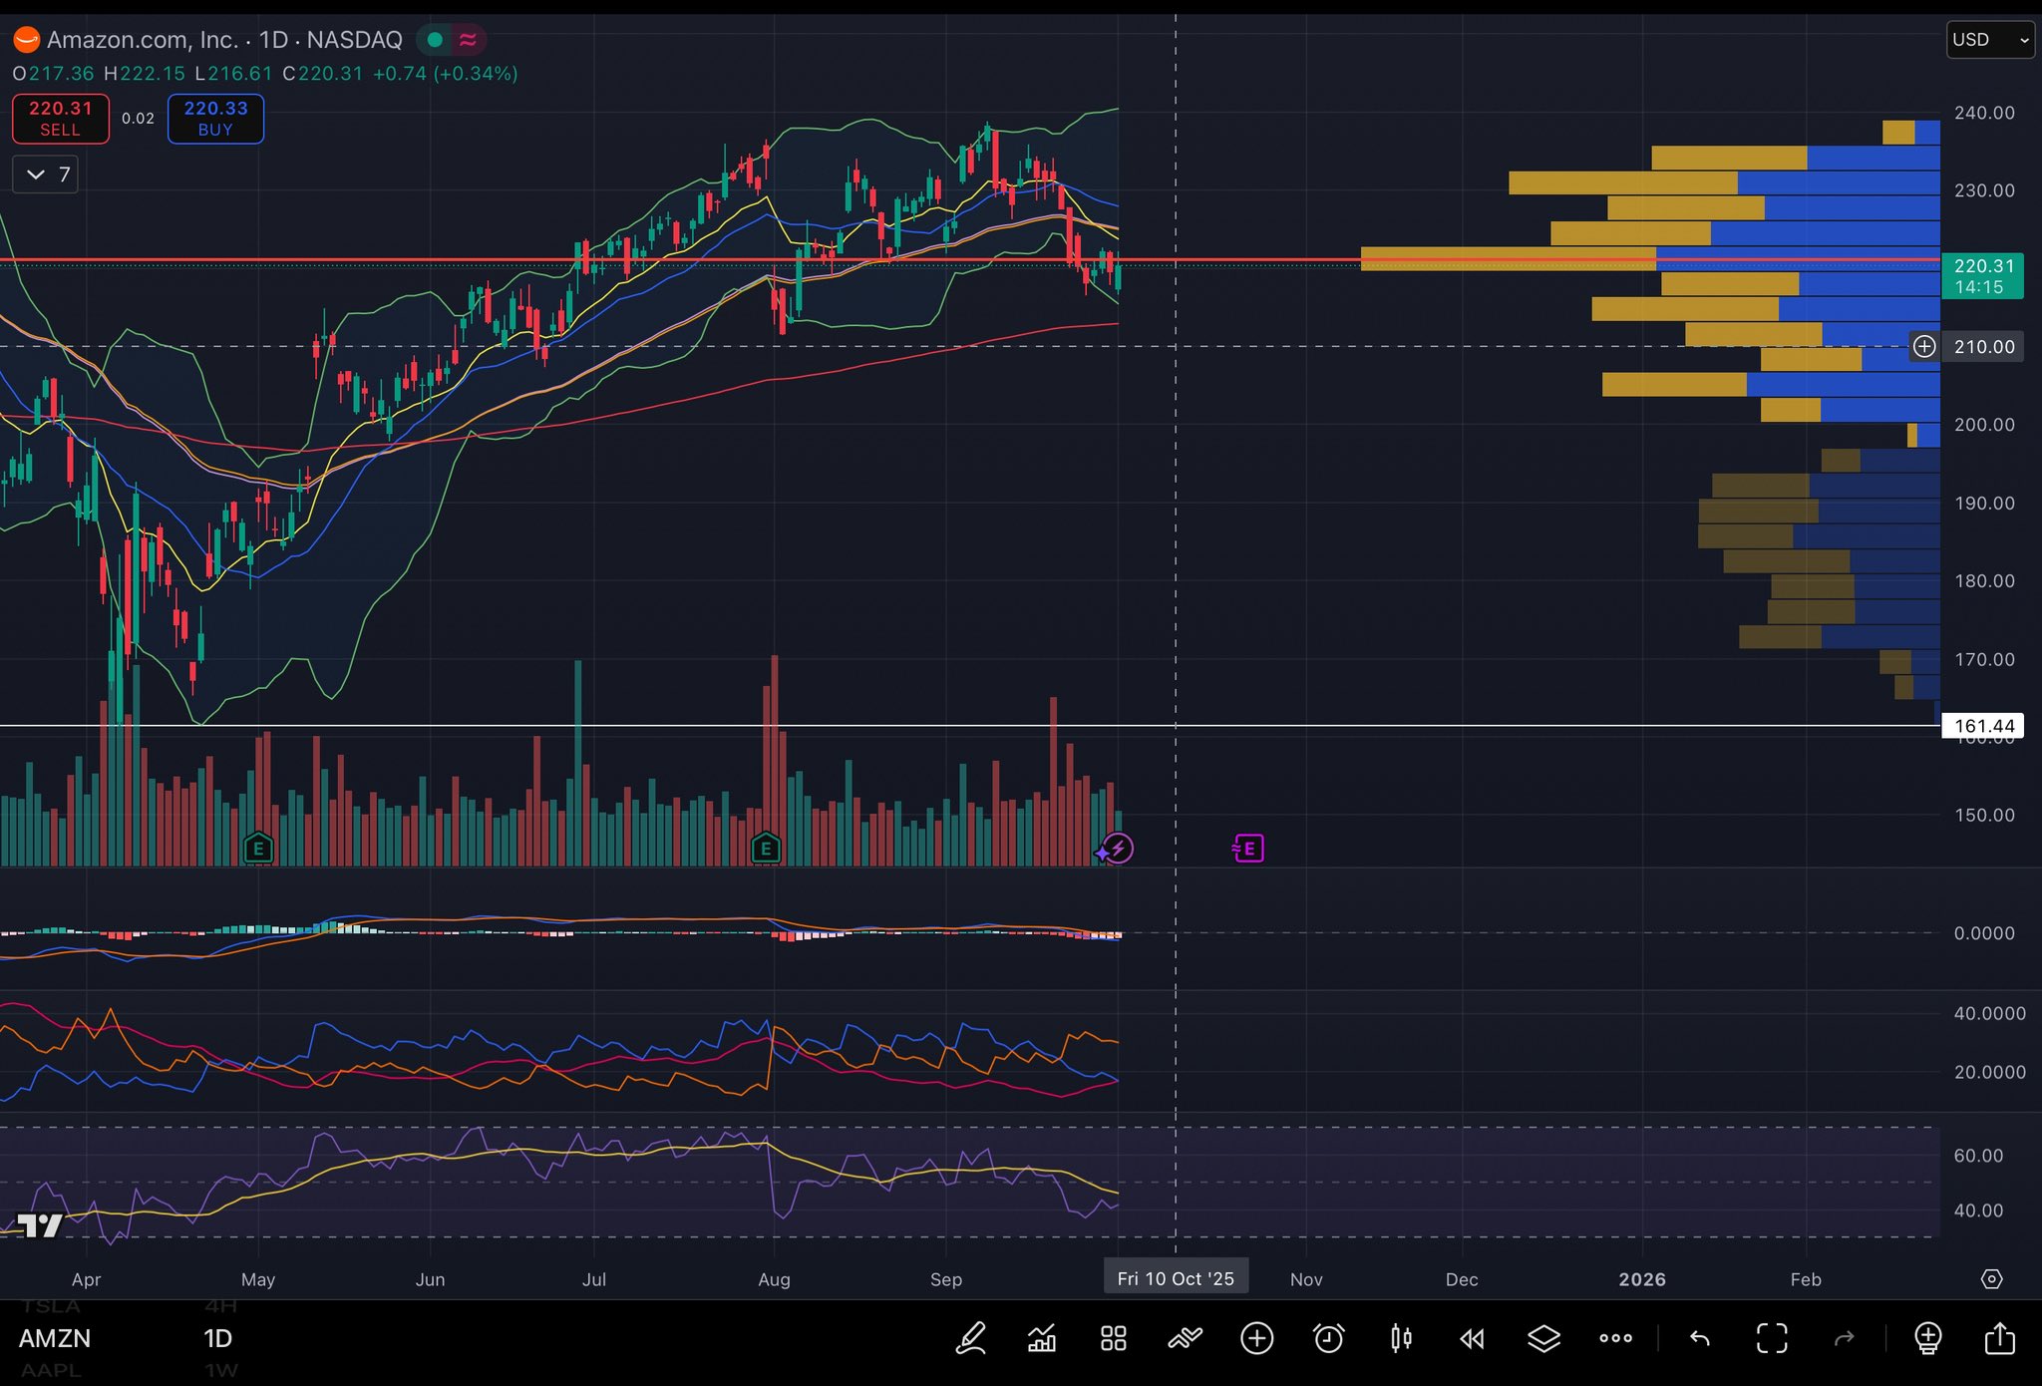This screenshot has height=1386, width=2042.
Task: Change the 1D timeframe interval
Action: 217,1338
